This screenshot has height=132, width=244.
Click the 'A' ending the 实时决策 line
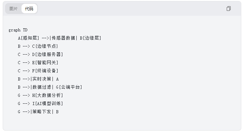pos(57,79)
